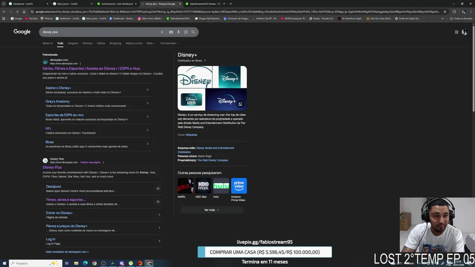The height and width of the screenshot is (267, 475).
Task: Click Mais resultados de disneyplus.com
Action: pos(67,252)
